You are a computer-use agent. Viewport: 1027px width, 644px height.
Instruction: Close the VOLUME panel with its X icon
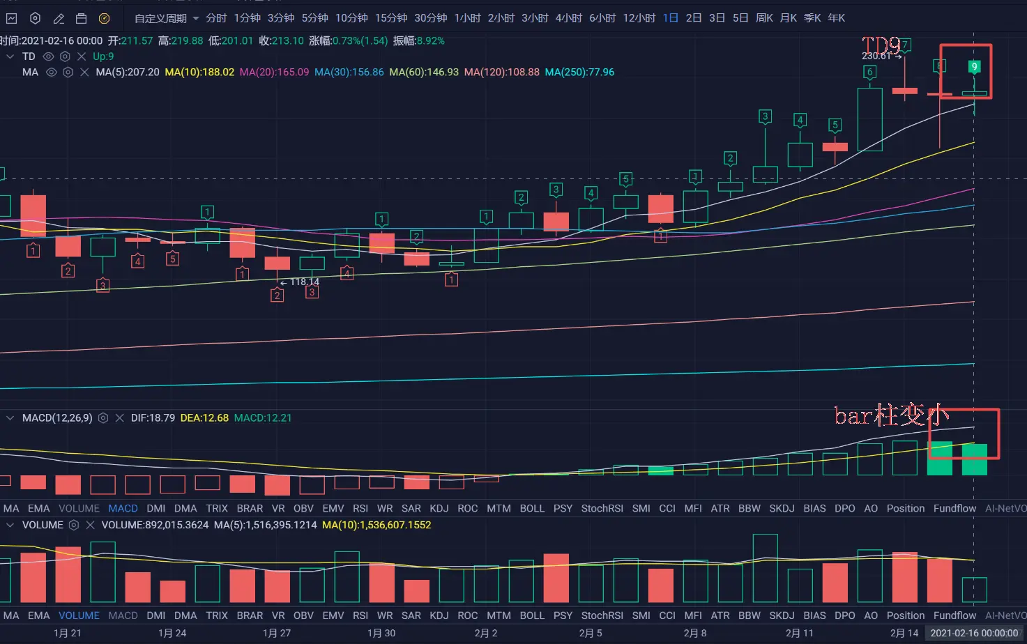pyautogui.click(x=90, y=525)
